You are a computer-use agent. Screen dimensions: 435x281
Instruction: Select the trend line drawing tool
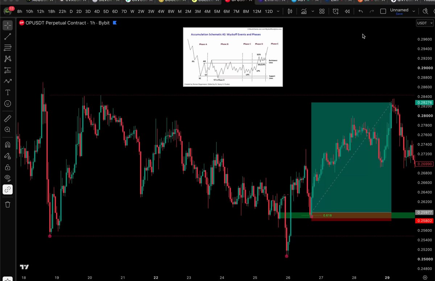8,37
